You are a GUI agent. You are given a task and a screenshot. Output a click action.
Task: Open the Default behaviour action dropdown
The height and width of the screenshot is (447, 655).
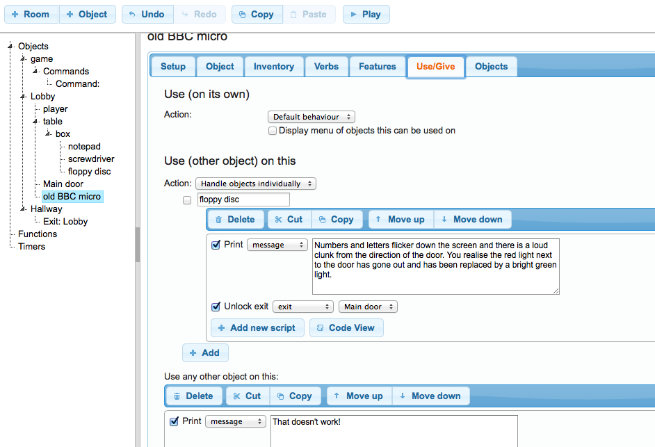pos(311,117)
